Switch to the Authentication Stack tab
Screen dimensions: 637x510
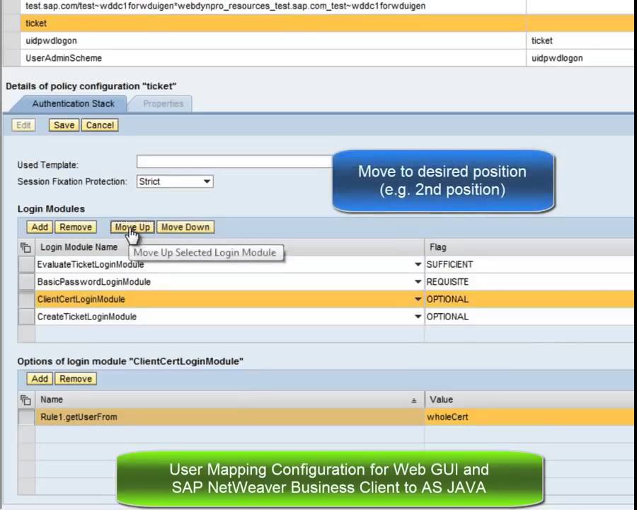(x=73, y=103)
